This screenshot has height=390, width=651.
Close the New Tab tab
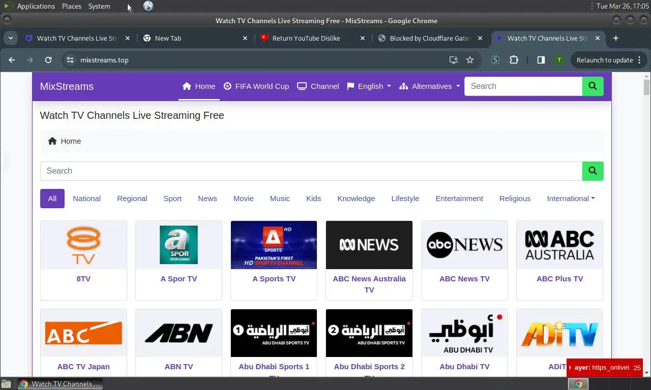pos(245,38)
